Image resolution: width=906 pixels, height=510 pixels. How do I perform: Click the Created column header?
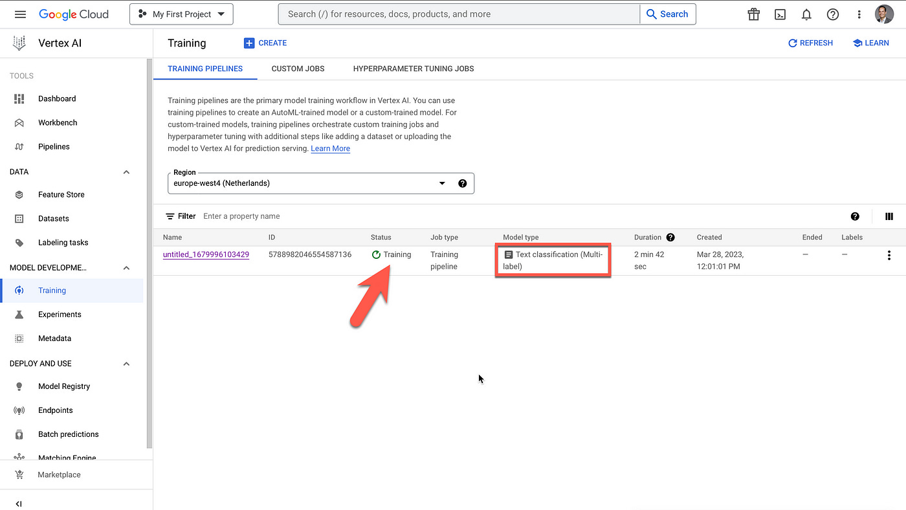tap(709, 237)
